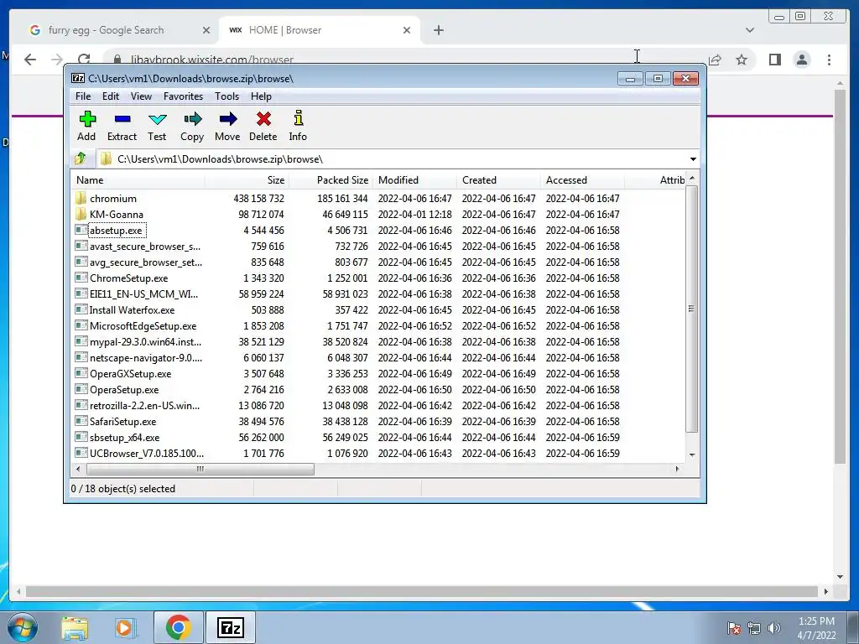
Task: Bookmark this page with star icon
Action: [x=742, y=60]
